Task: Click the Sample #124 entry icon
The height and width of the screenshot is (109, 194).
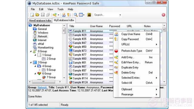Action: click(71, 82)
